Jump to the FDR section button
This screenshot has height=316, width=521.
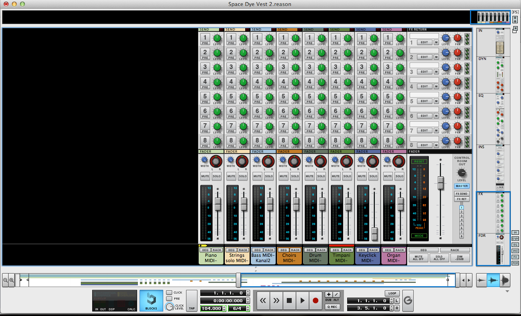515,263
